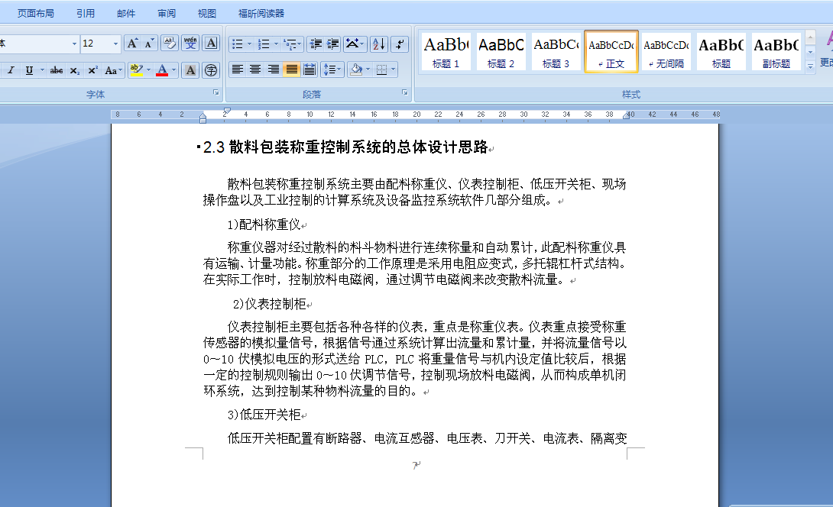Click the Sort A-Z icon

pos(379,44)
